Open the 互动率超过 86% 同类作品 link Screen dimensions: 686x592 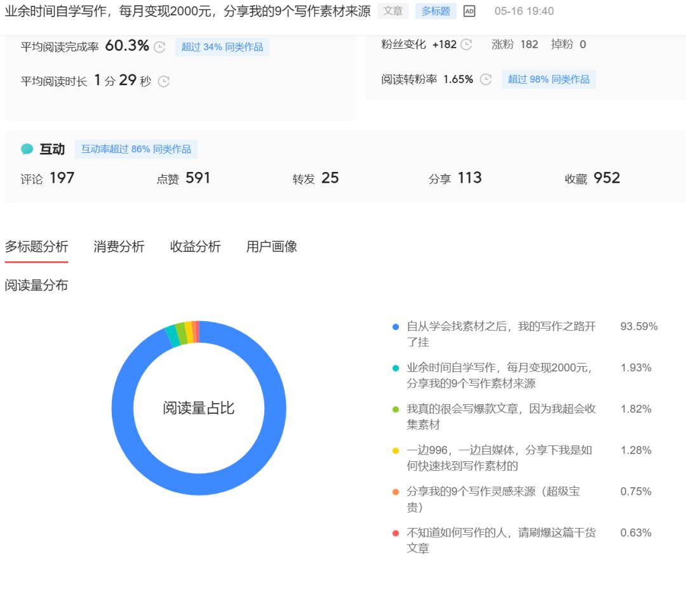pos(137,149)
